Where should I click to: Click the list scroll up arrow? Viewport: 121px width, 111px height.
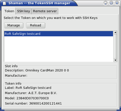115,32
